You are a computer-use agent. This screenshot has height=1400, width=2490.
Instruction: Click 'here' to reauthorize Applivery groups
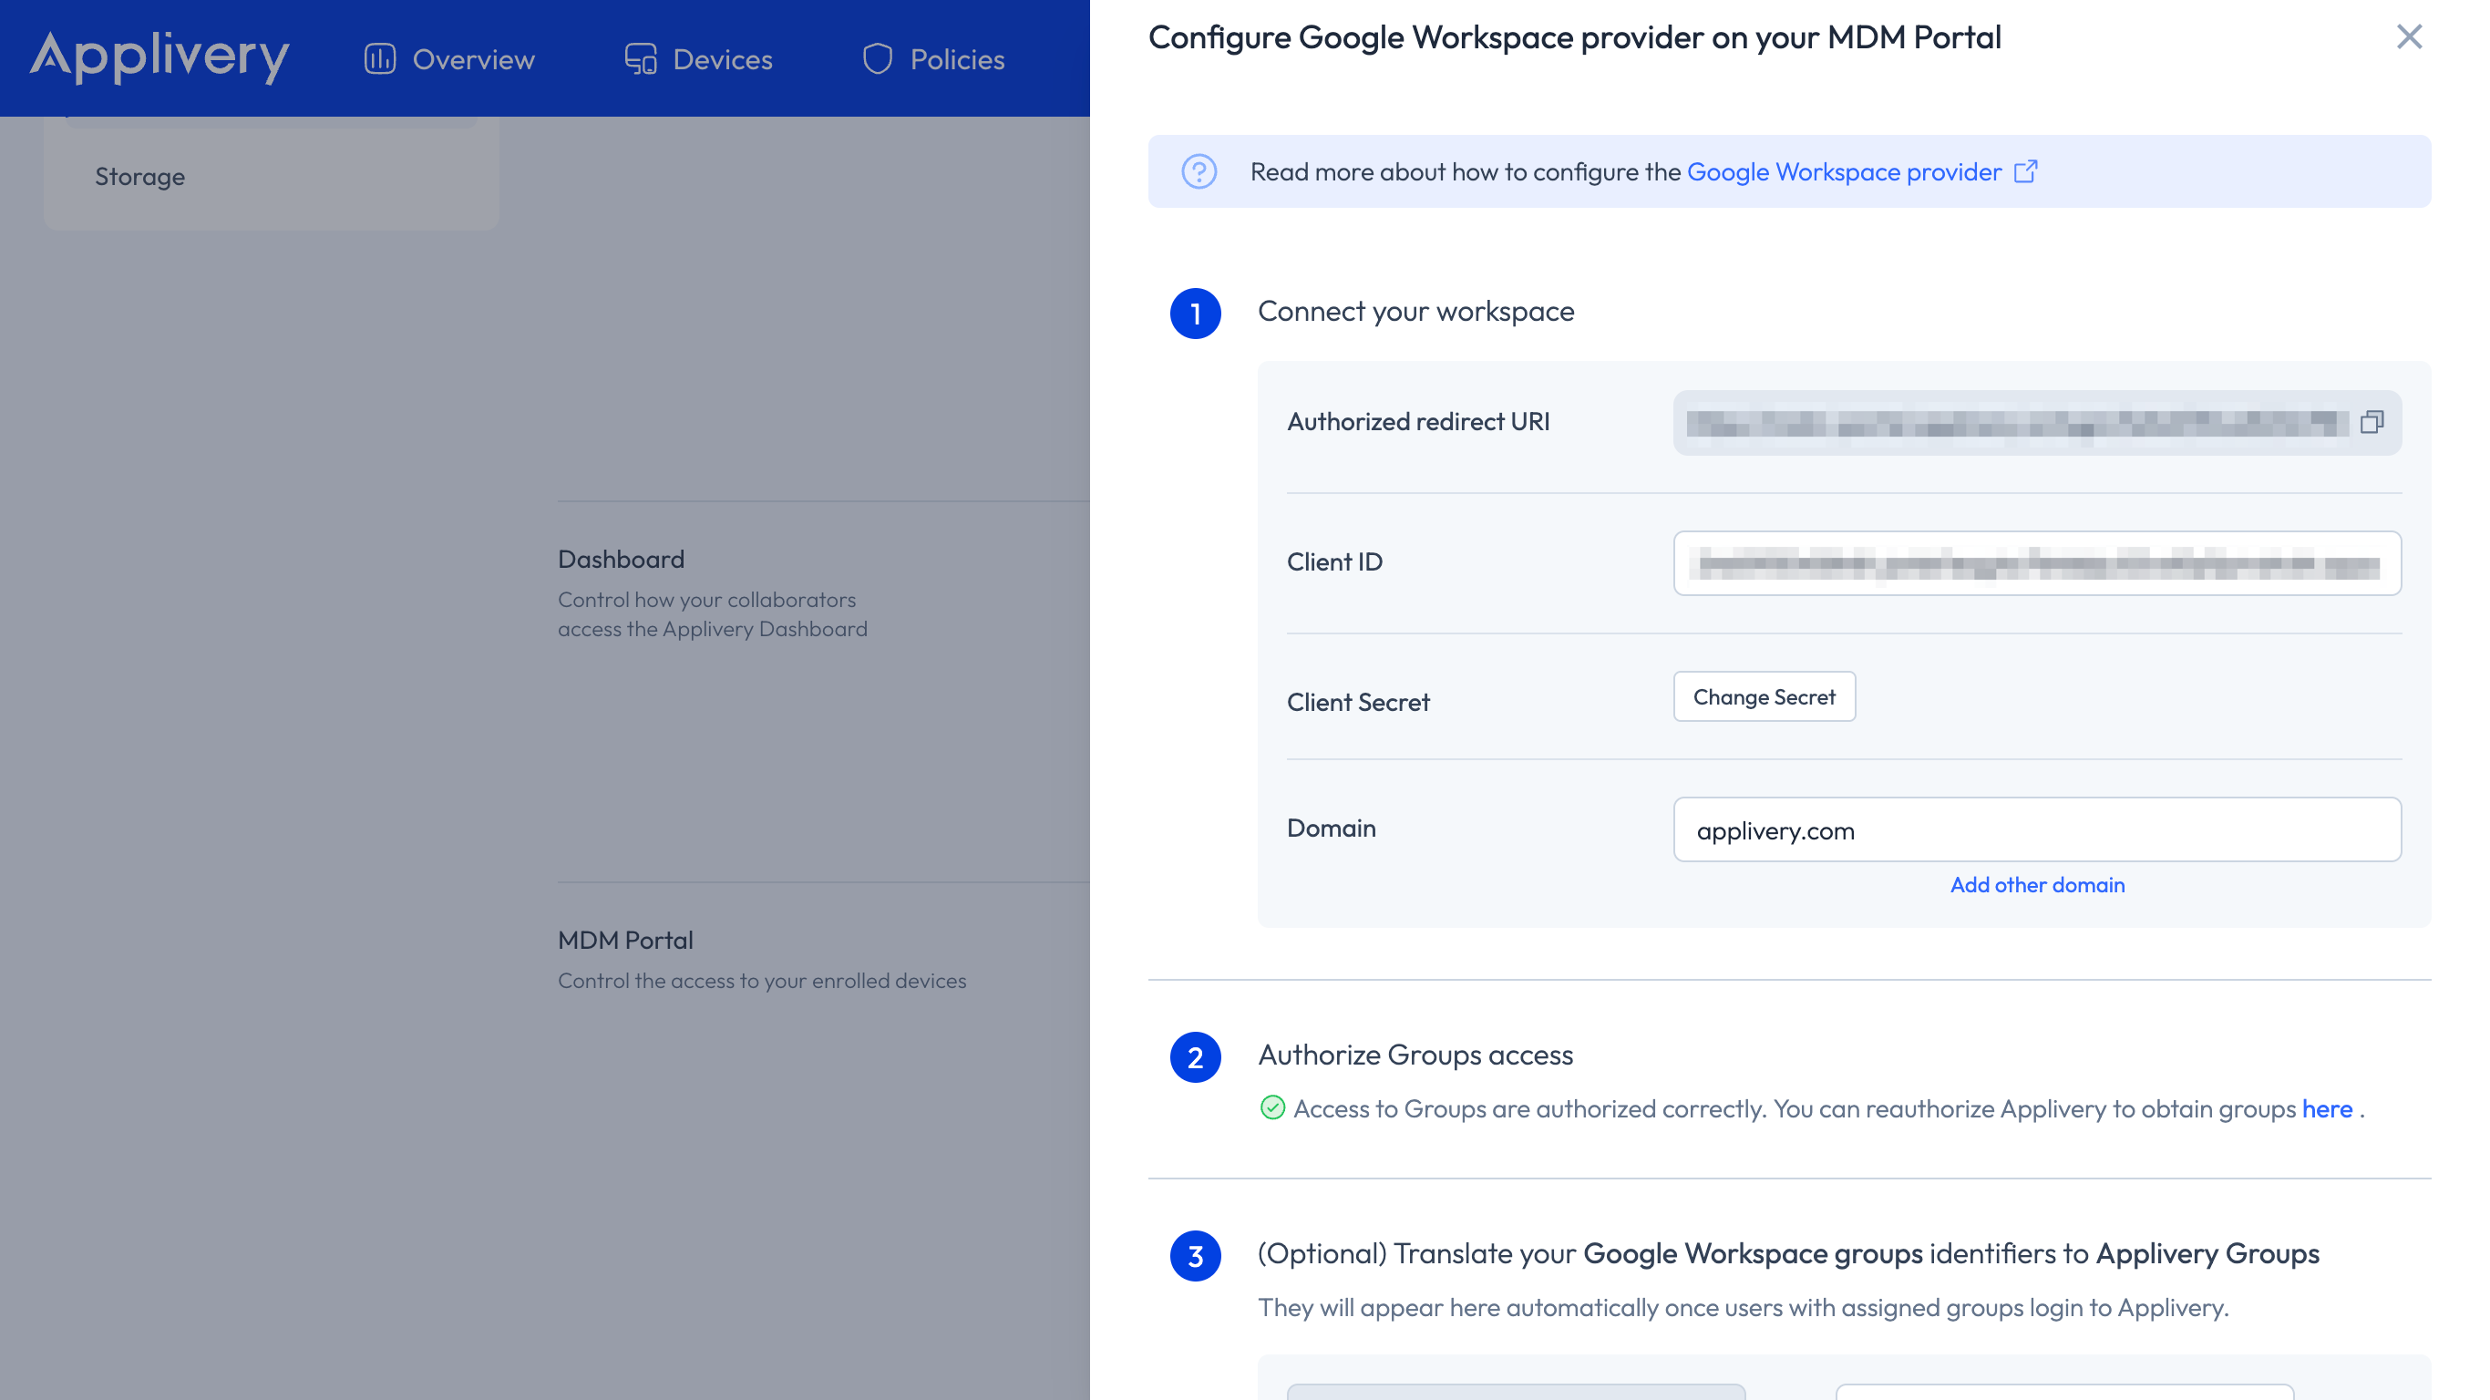click(x=2327, y=1109)
